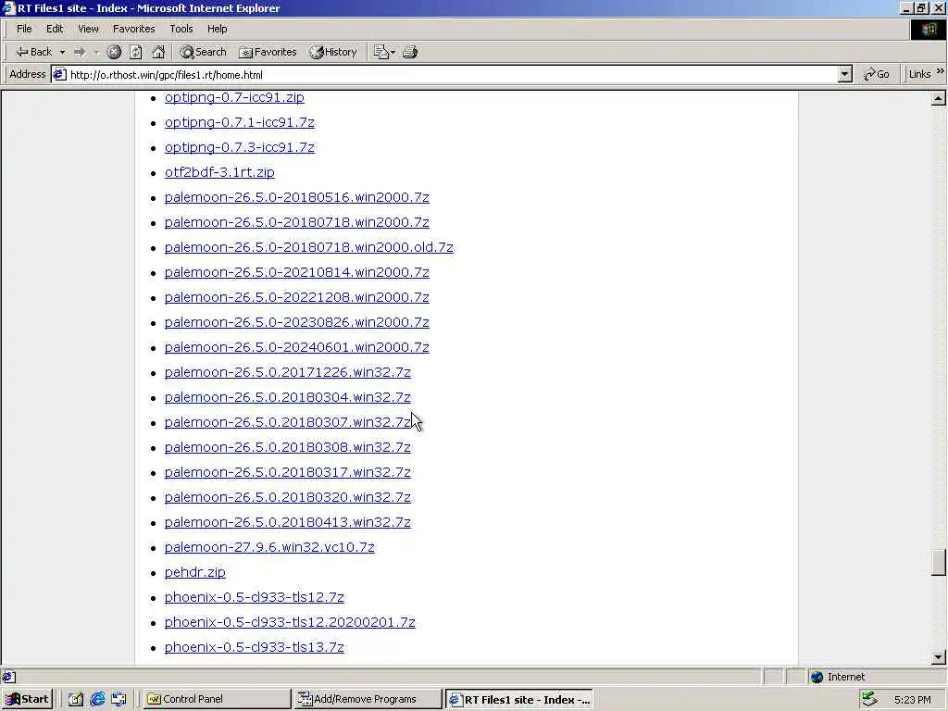Open palemoon-26.5.0-20180718.win2000.old.7z link
The width and height of the screenshot is (948, 711).
click(x=309, y=247)
